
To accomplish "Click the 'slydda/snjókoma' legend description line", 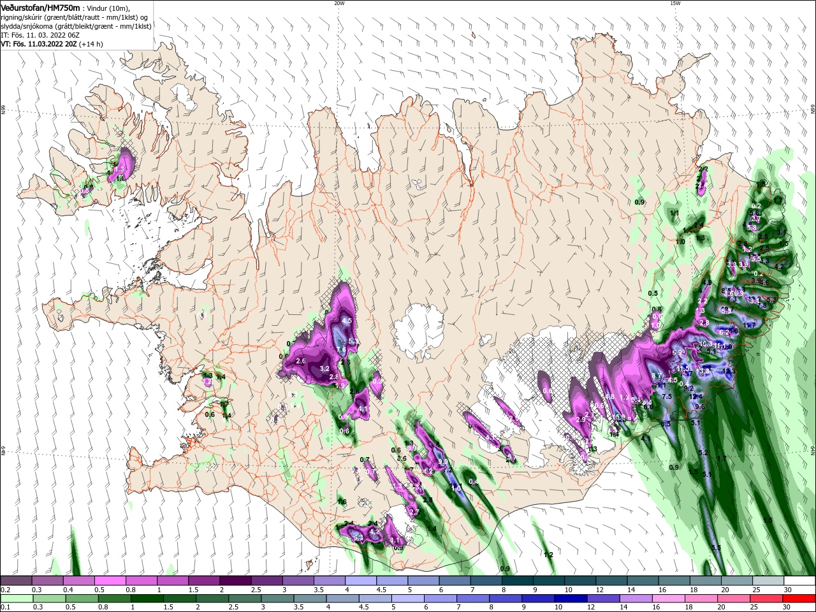I will tap(76, 26).
